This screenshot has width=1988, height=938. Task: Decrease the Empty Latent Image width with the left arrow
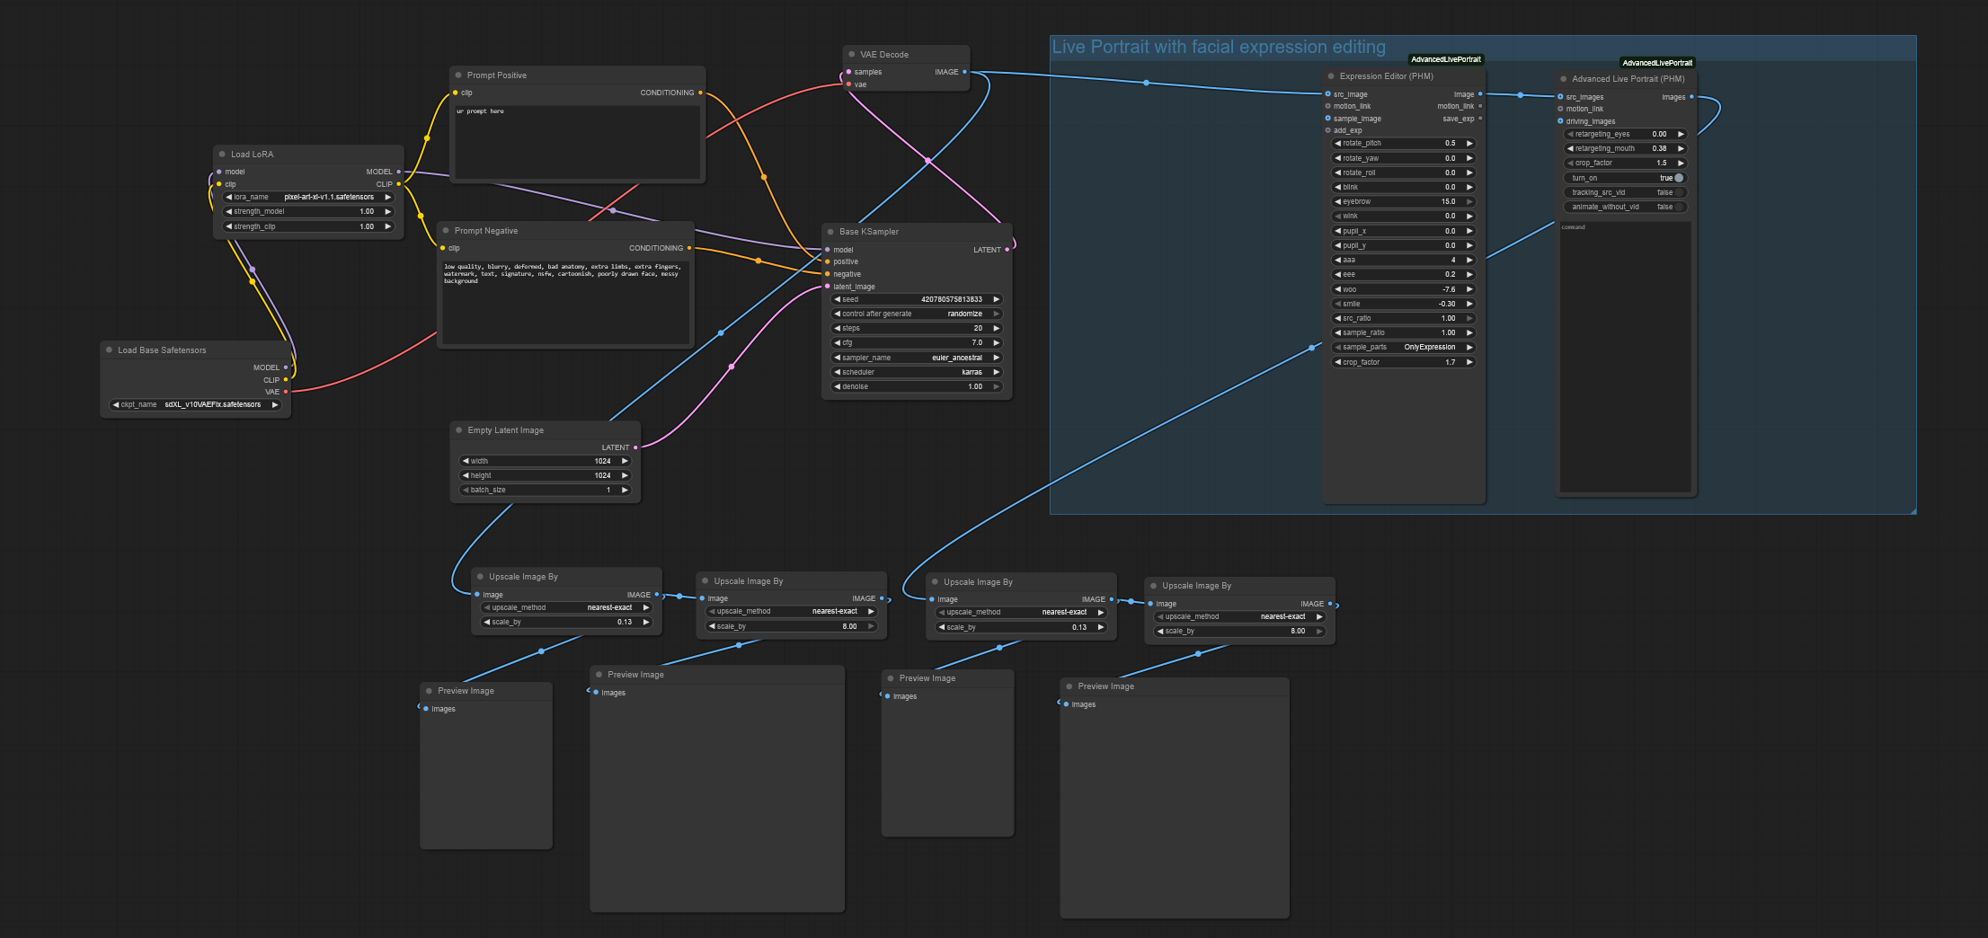point(466,461)
